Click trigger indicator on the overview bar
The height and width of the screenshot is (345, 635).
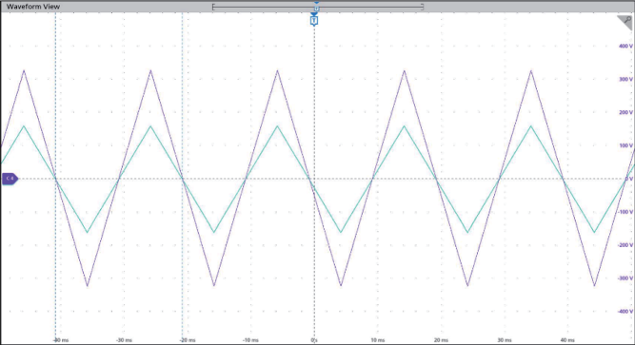pyautogui.click(x=317, y=8)
